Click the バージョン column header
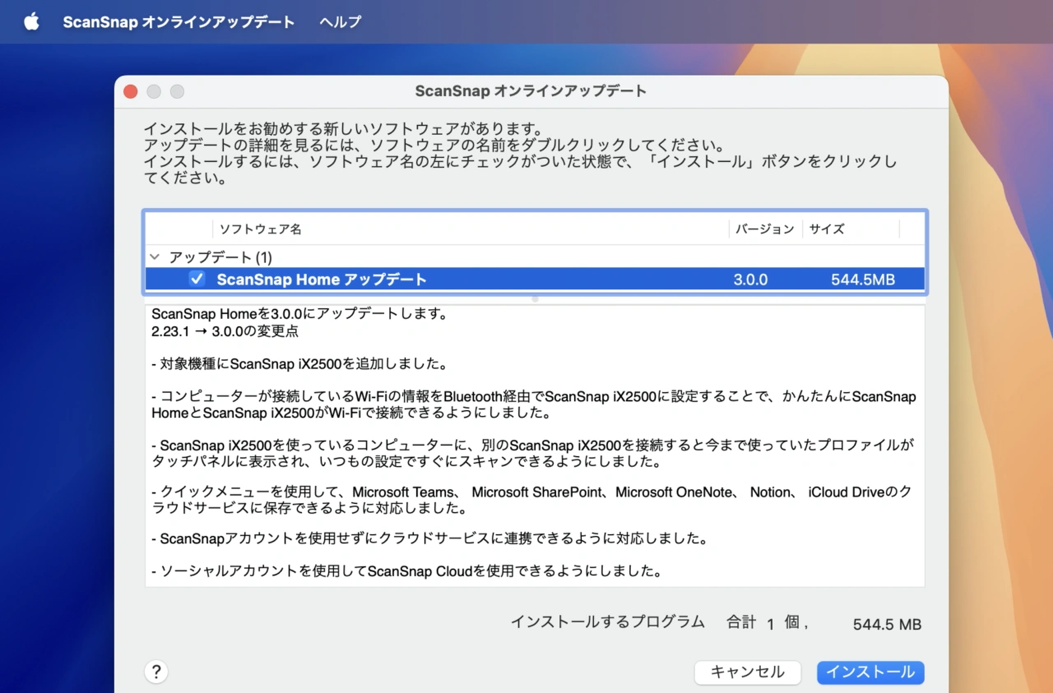1053x693 pixels. 764,229
